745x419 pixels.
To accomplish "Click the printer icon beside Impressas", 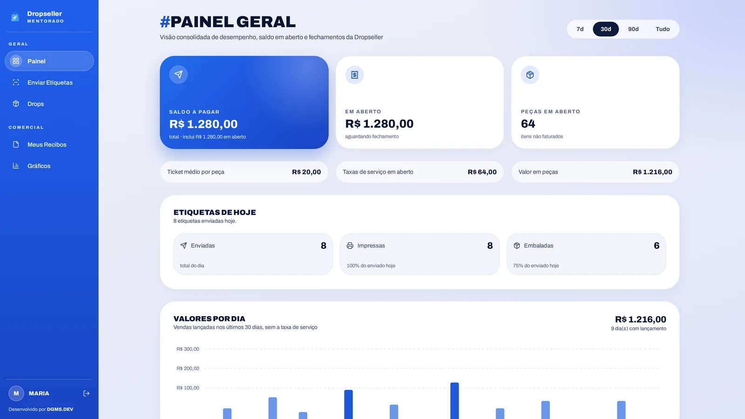I will pyautogui.click(x=350, y=246).
